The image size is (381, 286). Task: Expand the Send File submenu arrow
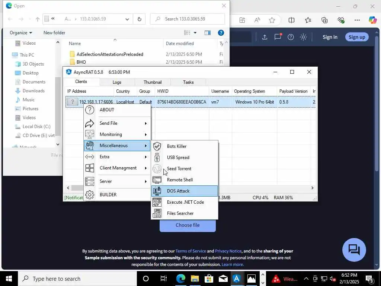point(146,123)
